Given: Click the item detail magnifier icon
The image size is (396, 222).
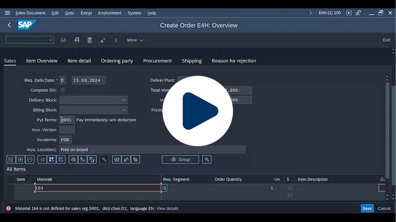Looking at the screenshot, I should [x=11, y=159].
